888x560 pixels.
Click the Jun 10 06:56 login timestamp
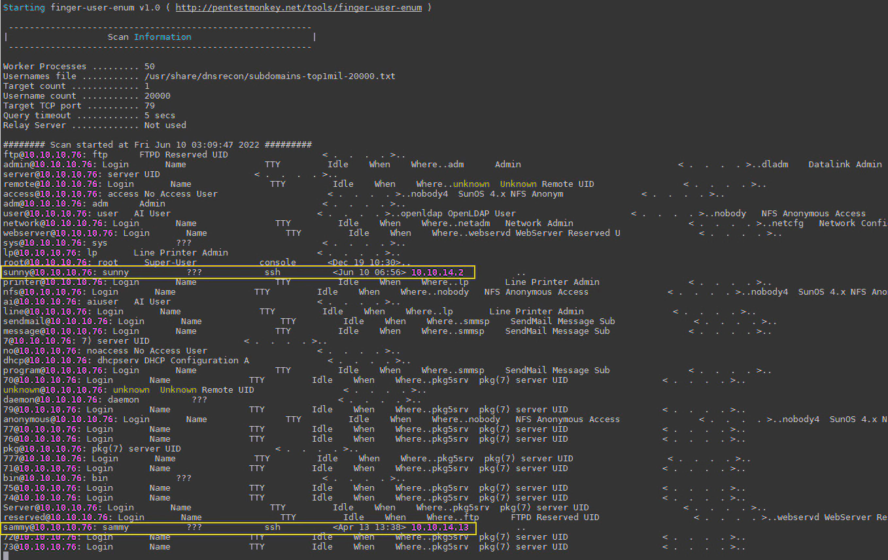coord(369,272)
